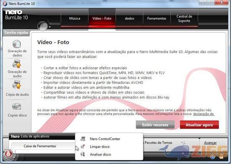Click the Nero BurnLite title bar icon
This screenshot has width=231, height=164.
coord(5,4)
